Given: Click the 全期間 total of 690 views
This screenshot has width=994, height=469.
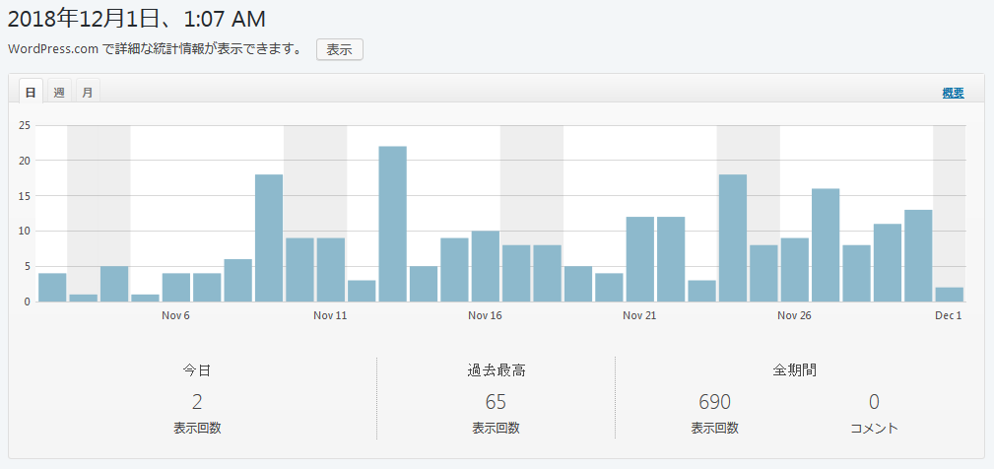Looking at the screenshot, I should pos(714,402).
